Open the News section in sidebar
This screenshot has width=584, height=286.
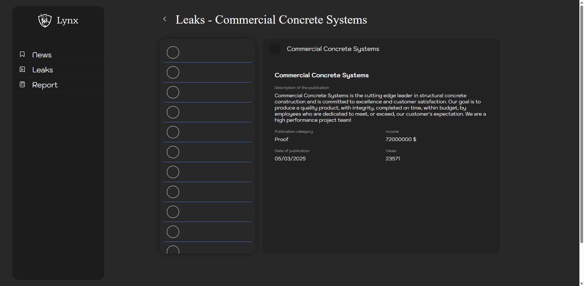point(42,55)
